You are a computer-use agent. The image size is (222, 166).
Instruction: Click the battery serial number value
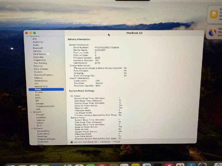(107, 47)
